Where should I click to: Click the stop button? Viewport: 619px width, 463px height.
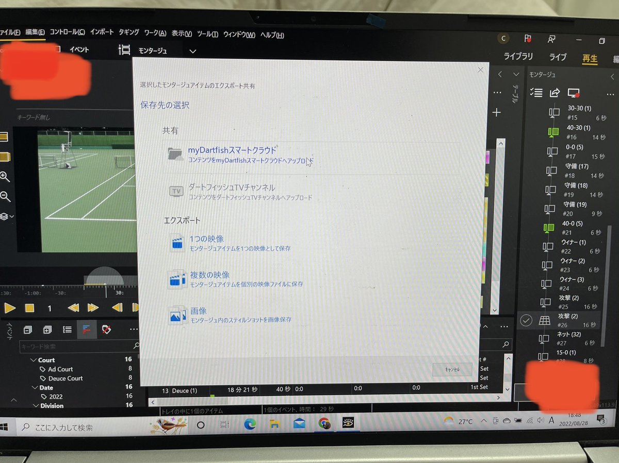click(x=30, y=308)
